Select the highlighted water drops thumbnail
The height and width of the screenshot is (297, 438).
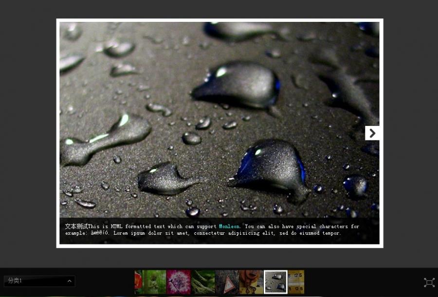(x=276, y=282)
